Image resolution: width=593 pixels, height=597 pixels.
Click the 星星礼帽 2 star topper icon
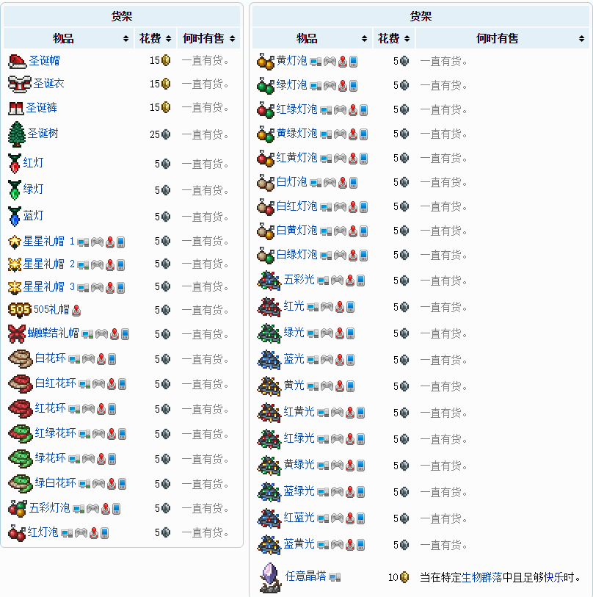tap(15, 264)
